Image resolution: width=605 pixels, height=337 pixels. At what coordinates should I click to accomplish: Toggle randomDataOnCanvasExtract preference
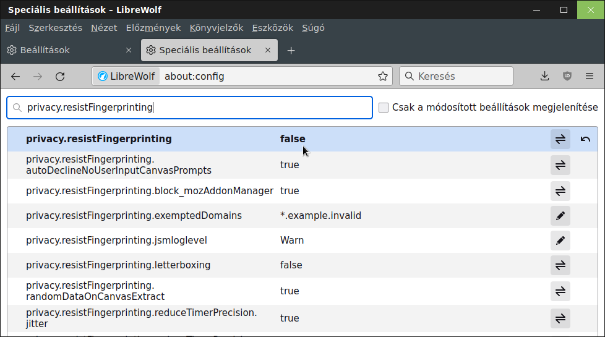pos(560,291)
